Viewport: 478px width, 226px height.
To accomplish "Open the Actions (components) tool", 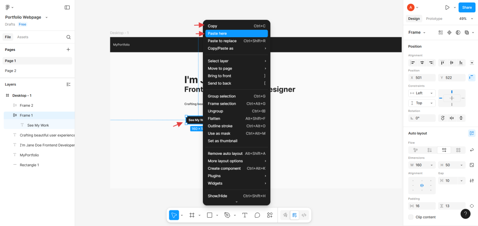I will [x=270, y=215].
